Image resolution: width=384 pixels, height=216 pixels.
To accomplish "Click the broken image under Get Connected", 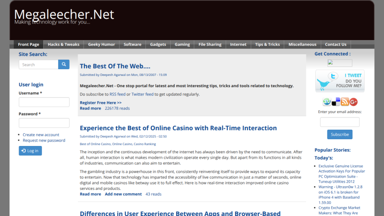I will coord(340,63).
